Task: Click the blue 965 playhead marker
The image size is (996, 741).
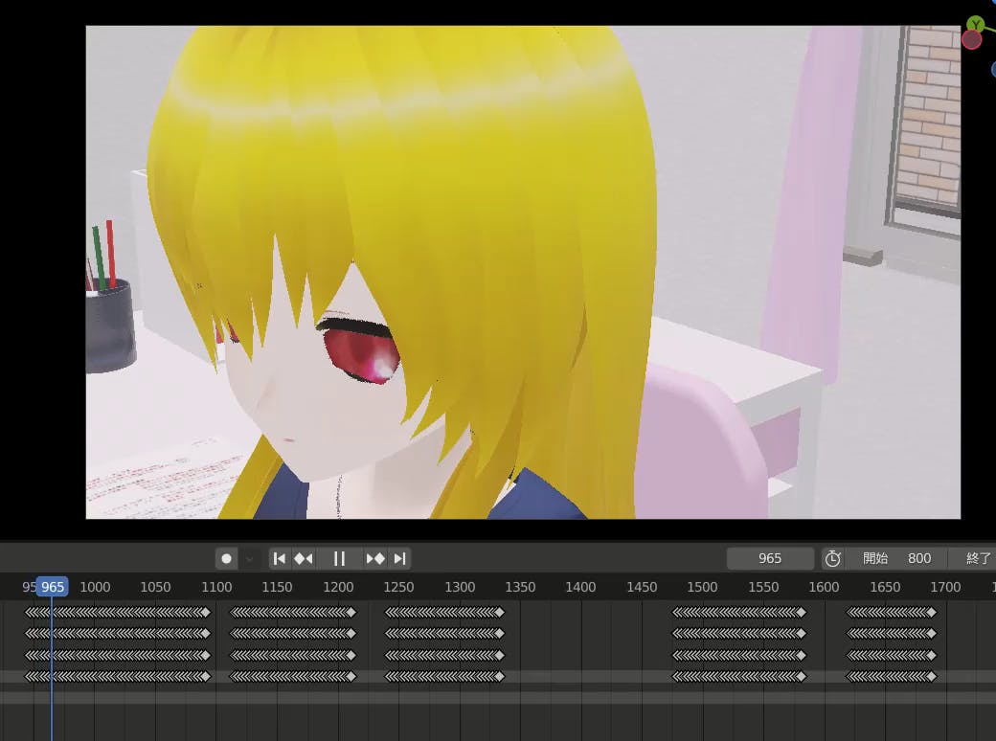Action: [x=53, y=587]
